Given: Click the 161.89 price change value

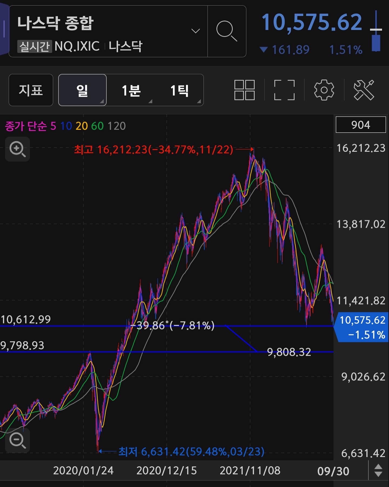Looking at the screenshot, I should [x=291, y=50].
